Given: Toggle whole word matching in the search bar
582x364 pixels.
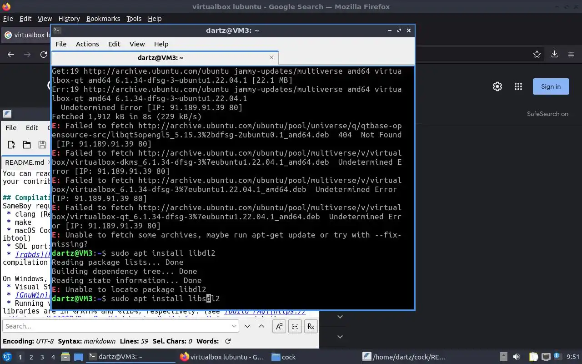Looking at the screenshot, I should (x=295, y=326).
